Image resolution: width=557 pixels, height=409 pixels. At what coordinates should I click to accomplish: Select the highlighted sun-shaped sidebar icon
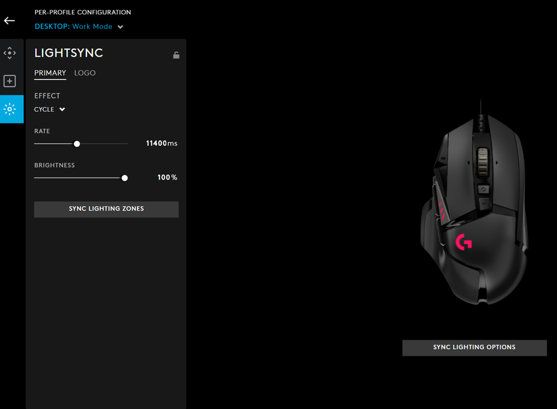11,109
